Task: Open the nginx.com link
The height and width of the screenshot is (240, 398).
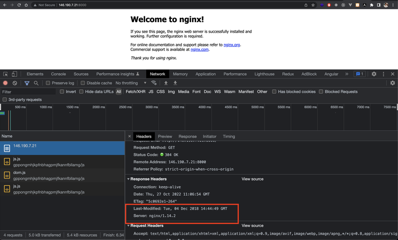Action: tap(200, 50)
